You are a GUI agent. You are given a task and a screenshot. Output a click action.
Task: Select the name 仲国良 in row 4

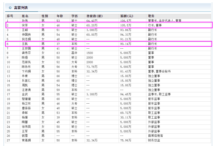26,35
